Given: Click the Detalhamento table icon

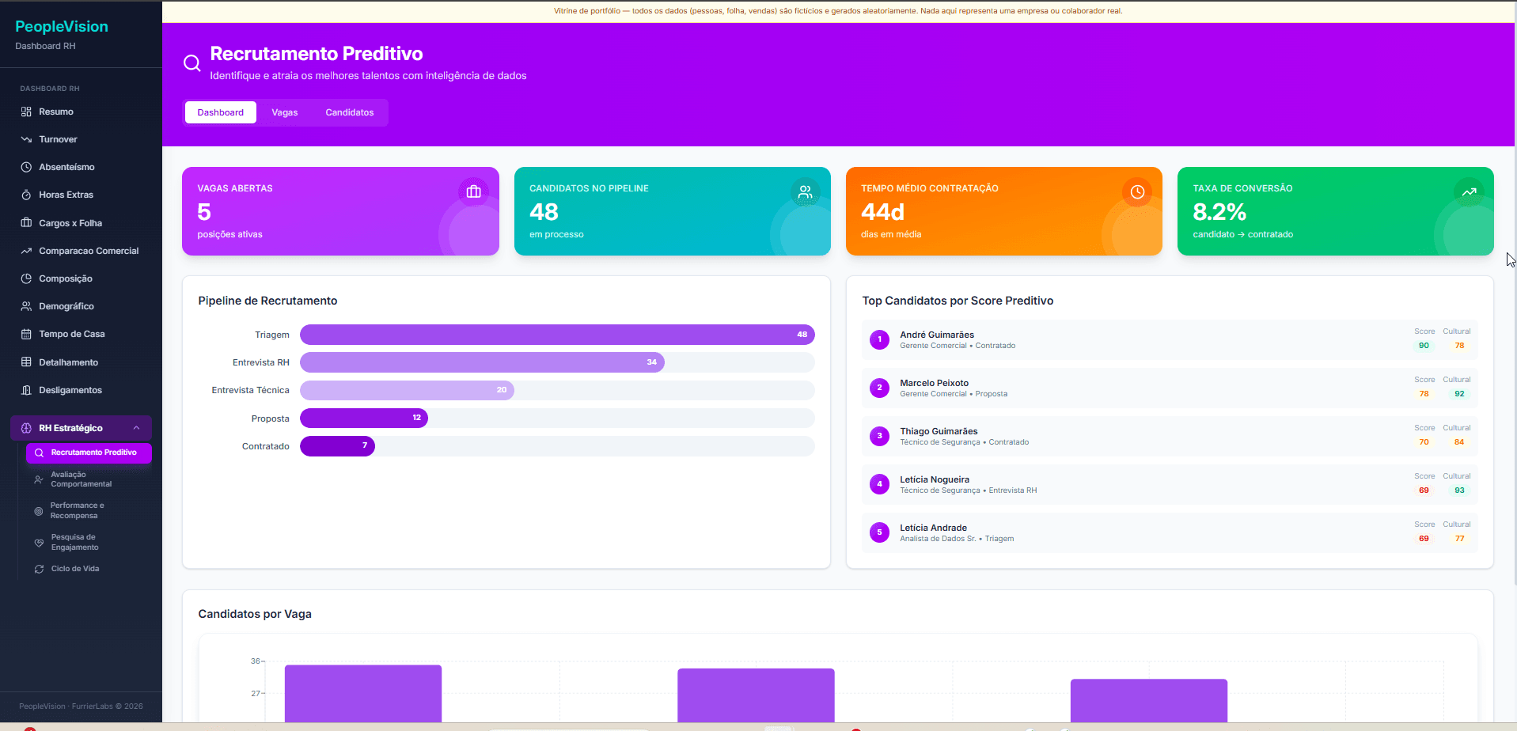Looking at the screenshot, I should pyautogui.click(x=26, y=362).
